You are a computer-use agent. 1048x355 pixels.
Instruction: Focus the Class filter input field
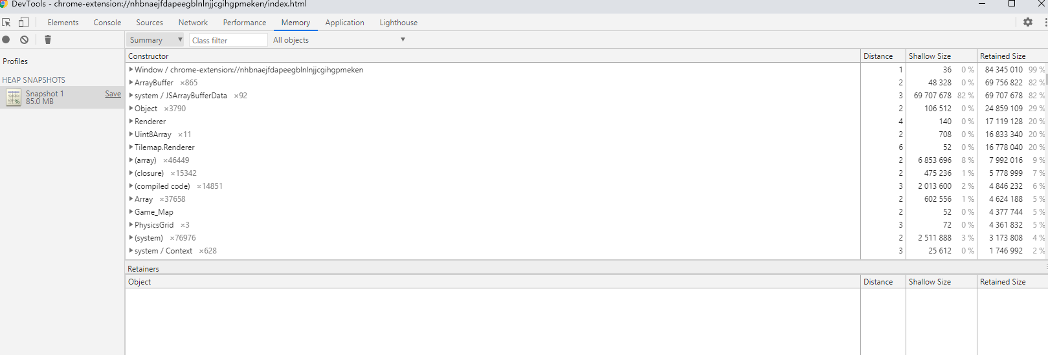click(229, 40)
